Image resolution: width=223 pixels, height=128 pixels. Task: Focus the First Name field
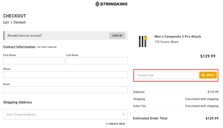point(34,61)
